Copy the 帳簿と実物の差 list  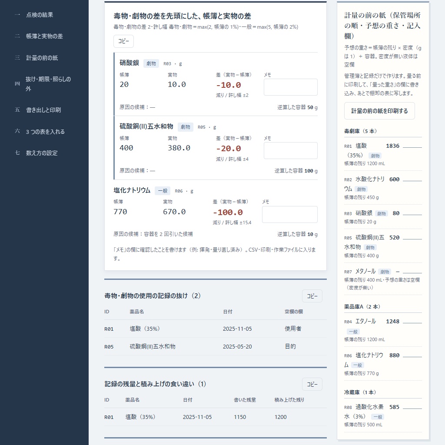pos(123,41)
